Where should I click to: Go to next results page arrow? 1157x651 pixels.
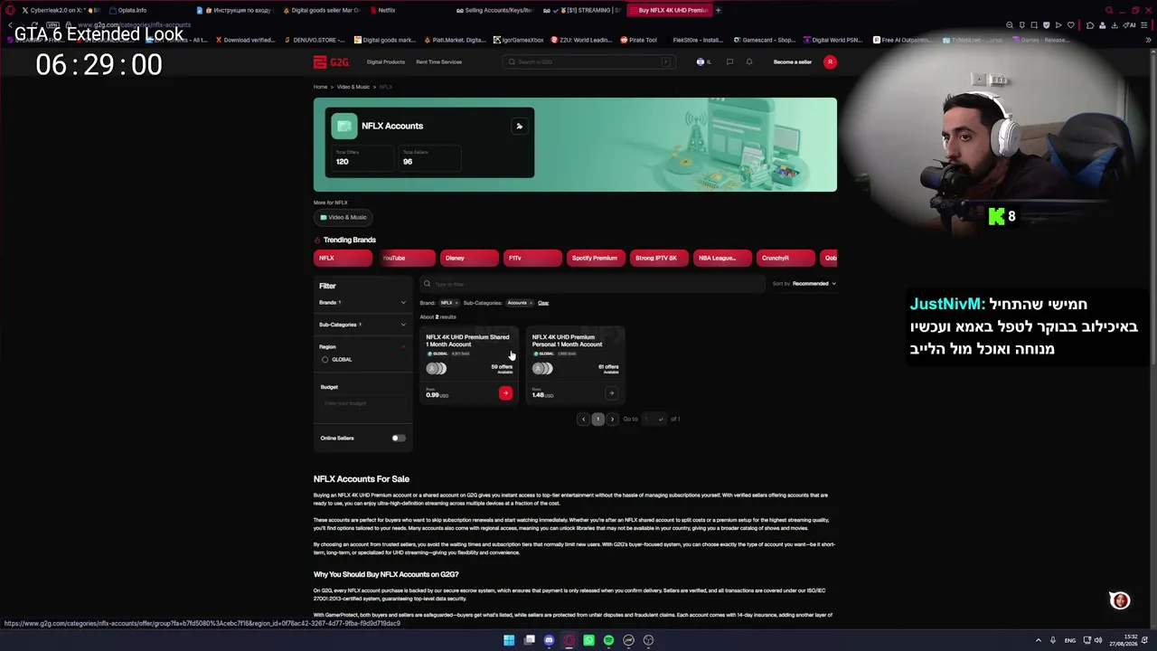(612, 419)
